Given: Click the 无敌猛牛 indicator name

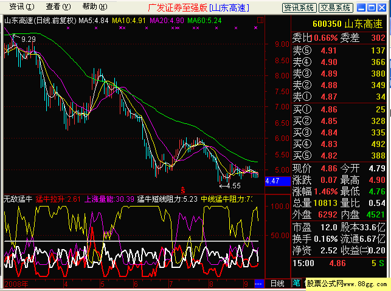Looking at the screenshot, I should 18,199.
